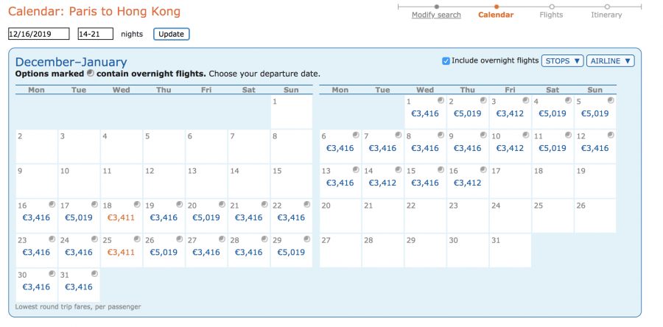Screen dimensions: 663x327
Task: Click overnight icon on January 16 cell
Action: [483, 170]
